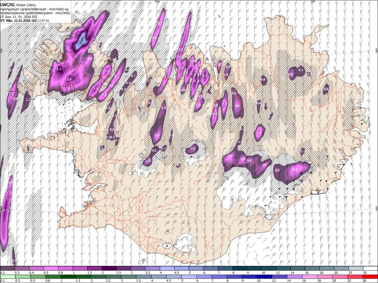This screenshot has width=378, height=283.
Task: Click the 'UWC/IG: Vindur (10m),' title text
Action: [x=18, y=5]
